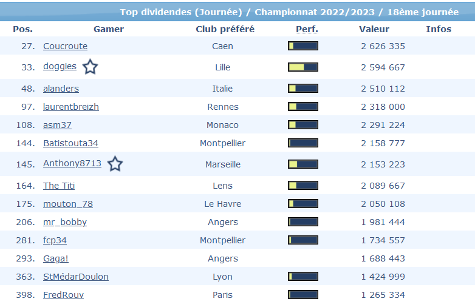Open the mouton_78 gamer link
Image resolution: width=475 pixels, height=307 pixels.
(68, 204)
